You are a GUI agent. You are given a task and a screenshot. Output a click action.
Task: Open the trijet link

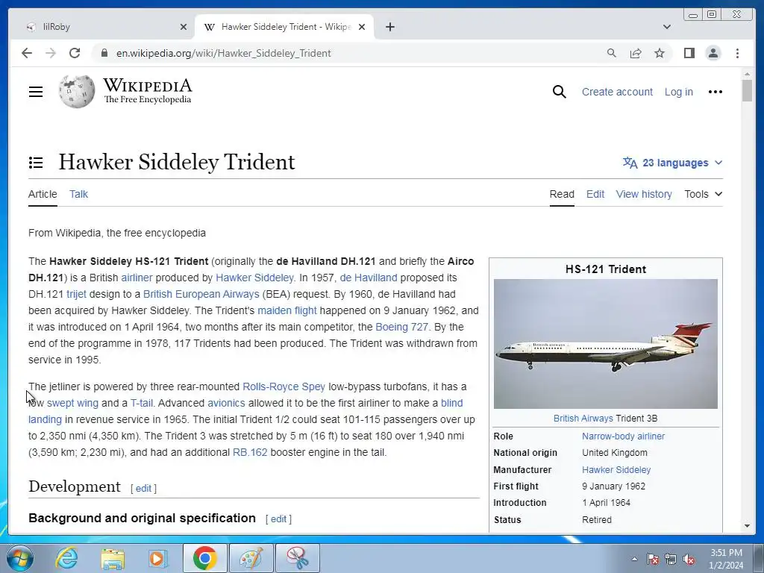(76, 294)
